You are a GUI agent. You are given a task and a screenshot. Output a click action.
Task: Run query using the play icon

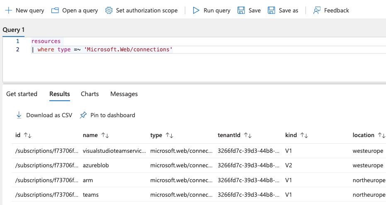[196, 10]
